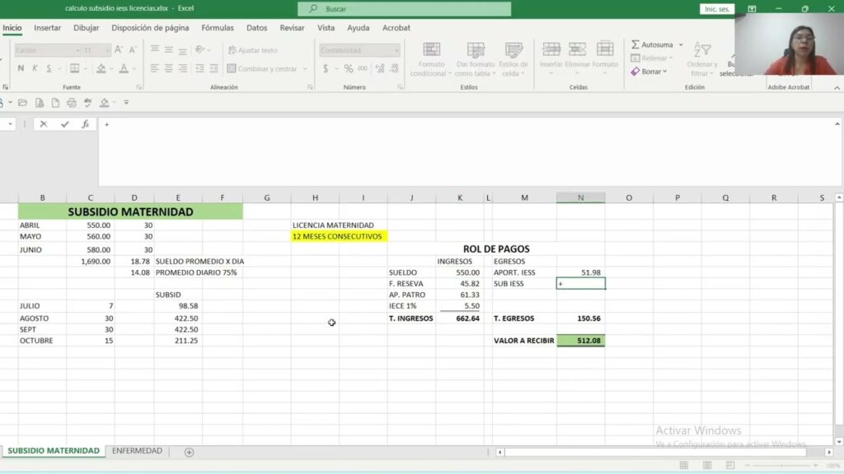This screenshot has height=474, width=844.
Task: Click the Inic. ses. sign-in button
Action: [716, 8]
